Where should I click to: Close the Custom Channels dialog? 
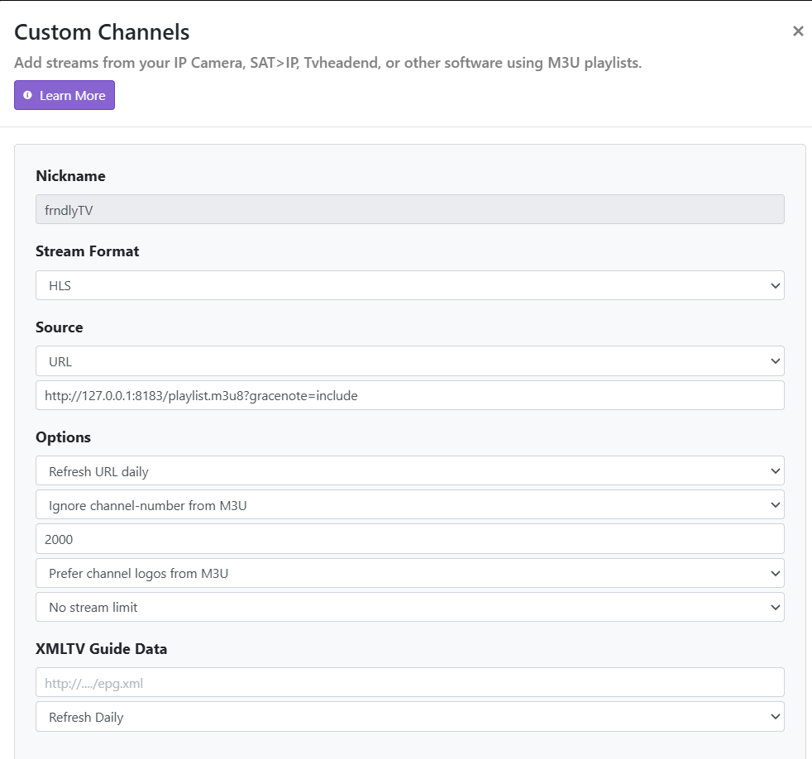coord(798,31)
